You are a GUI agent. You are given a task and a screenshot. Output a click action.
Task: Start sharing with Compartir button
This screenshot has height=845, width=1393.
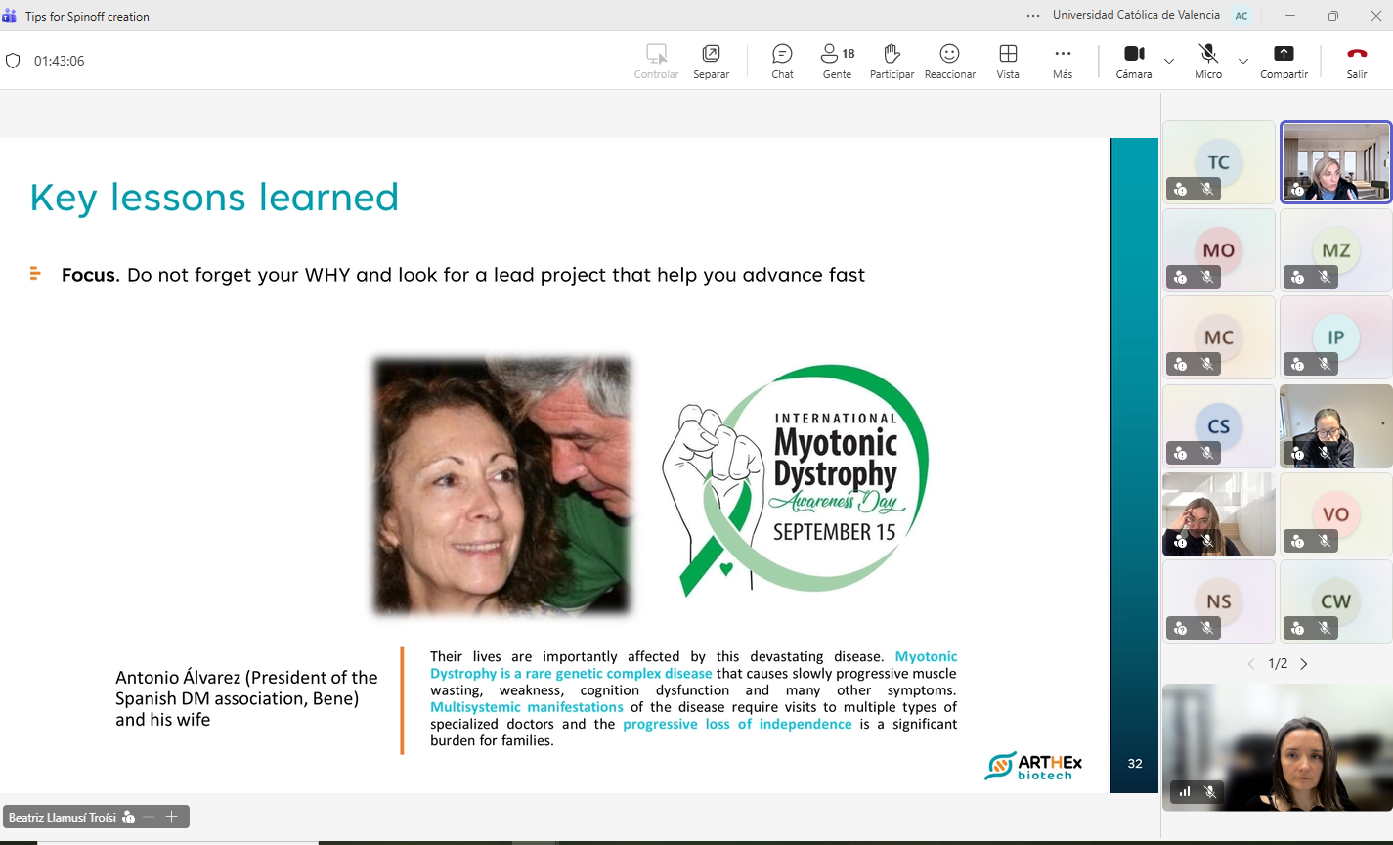click(x=1284, y=61)
